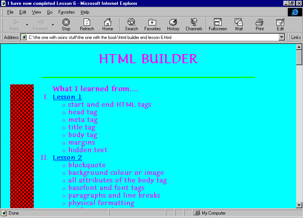The width and height of the screenshot is (303, 218).
Task: Click the HTML BUILDER heading
Action: [x=148, y=59]
